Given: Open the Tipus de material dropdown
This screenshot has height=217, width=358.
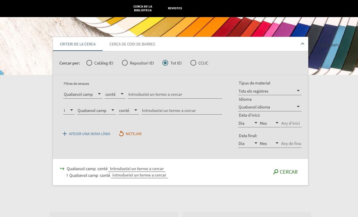Looking at the screenshot, I should point(269,91).
